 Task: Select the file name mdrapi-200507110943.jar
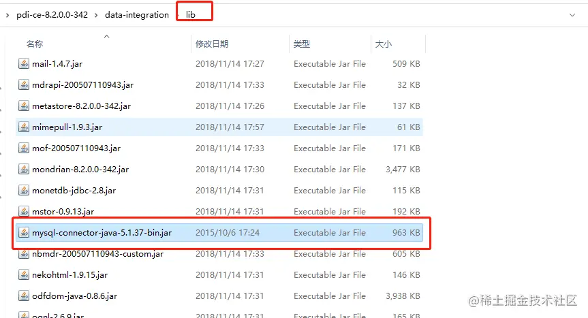point(83,85)
